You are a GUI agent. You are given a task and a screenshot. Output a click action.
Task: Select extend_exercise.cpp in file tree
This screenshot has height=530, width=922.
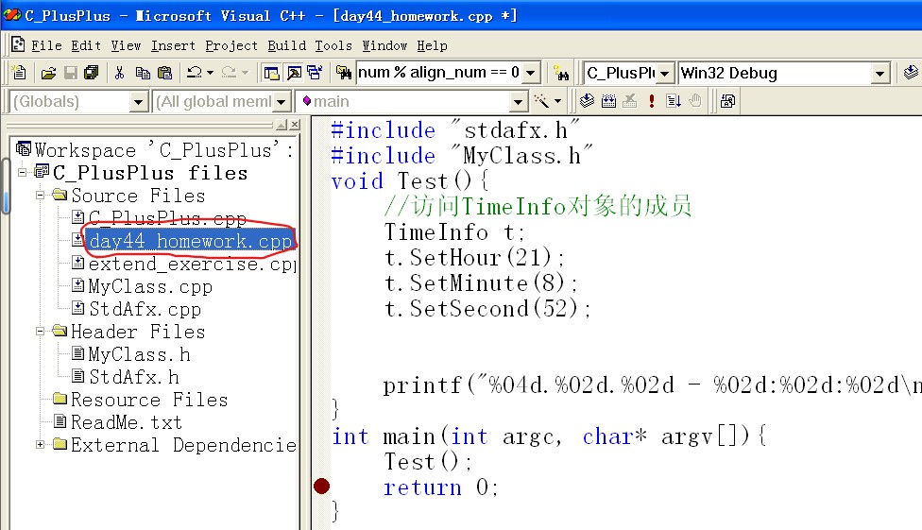pos(192,264)
